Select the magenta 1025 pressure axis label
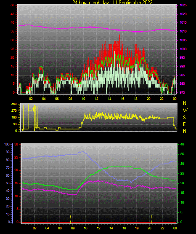 (183, 5)
